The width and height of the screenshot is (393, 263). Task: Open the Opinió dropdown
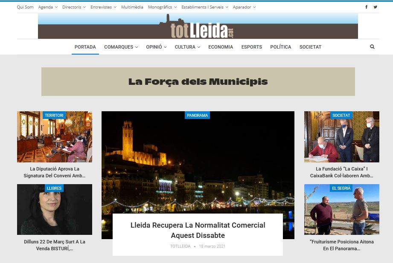156,47
